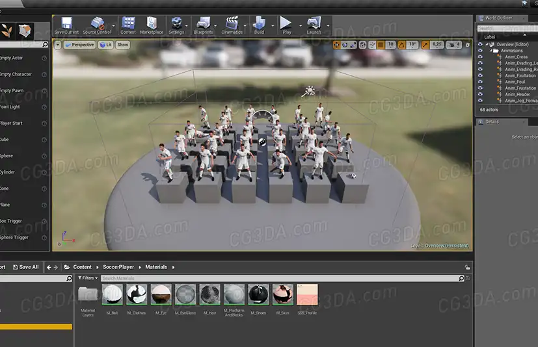Click the Play button to start simulation

[286, 25]
